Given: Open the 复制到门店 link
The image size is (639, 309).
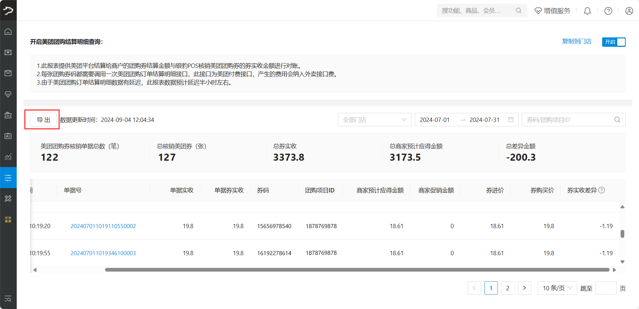Looking at the screenshot, I should click(x=576, y=41).
